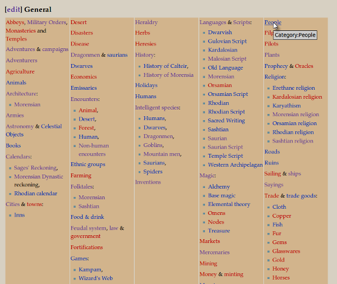337x284 pixels.
Task: Select Mountain men under Intelligent species
Action: click(x=162, y=154)
